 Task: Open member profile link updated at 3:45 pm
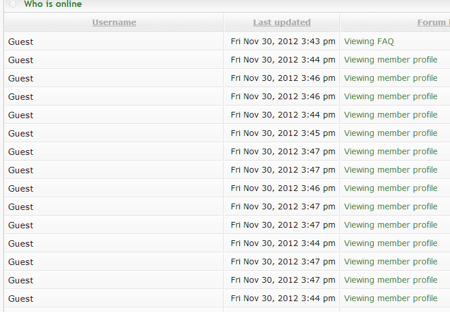390,133
